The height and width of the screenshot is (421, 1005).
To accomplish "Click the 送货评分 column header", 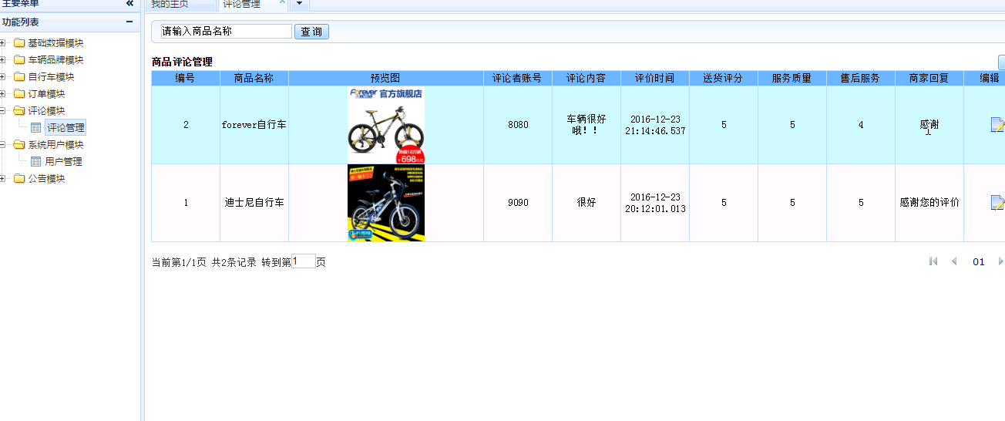I will coord(724,78).
